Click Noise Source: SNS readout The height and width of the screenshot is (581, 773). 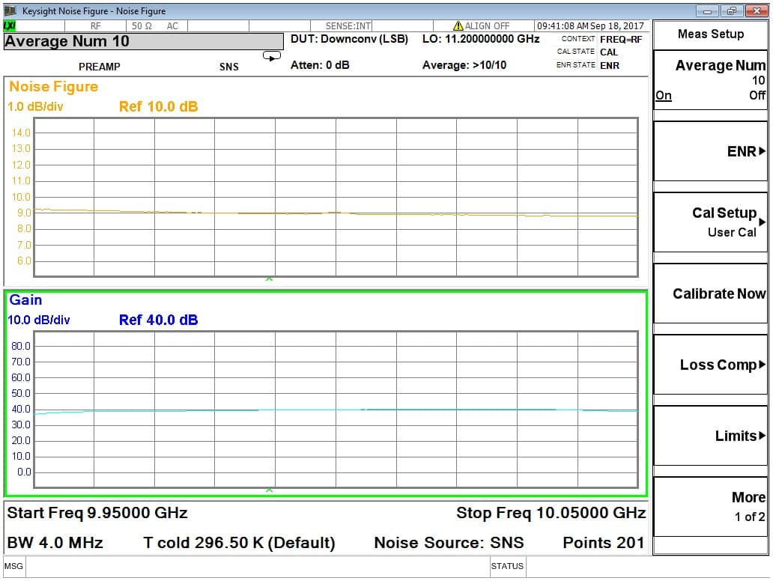[449, 543]
